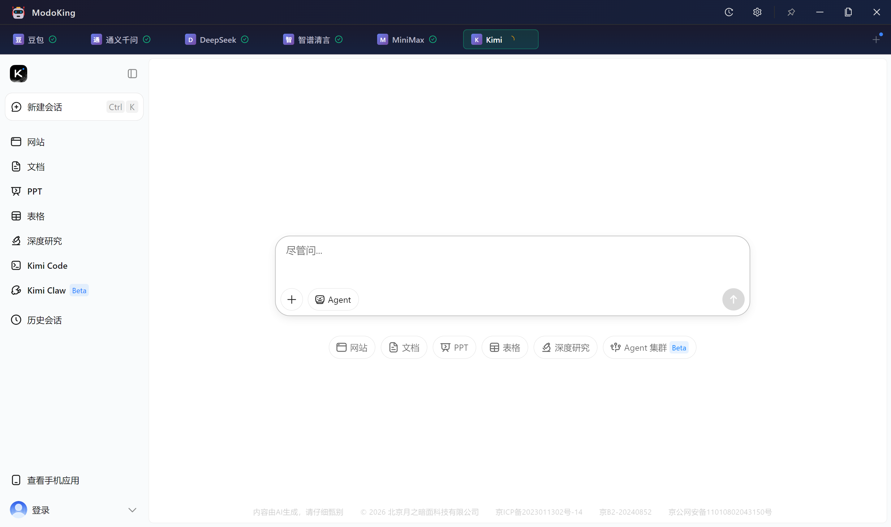This screenshot has height=527, width=891.
Task: Click the Kimi logo in sidebar
Action: pyautogui.click(x=19, y=74)
